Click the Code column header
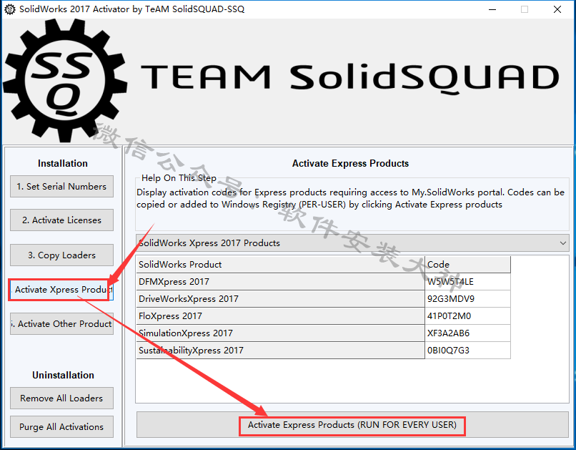The width and height of the screenshot is (576, 450). 467,264
